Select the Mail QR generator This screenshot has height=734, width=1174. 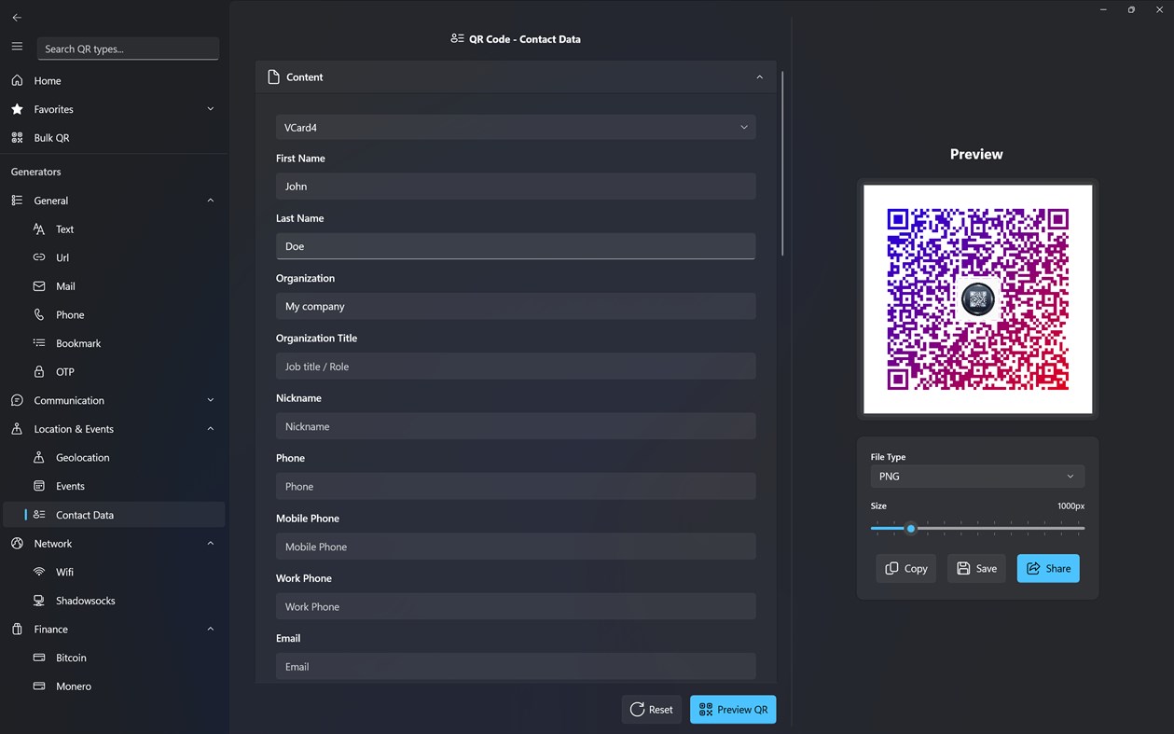coord(63,285)
